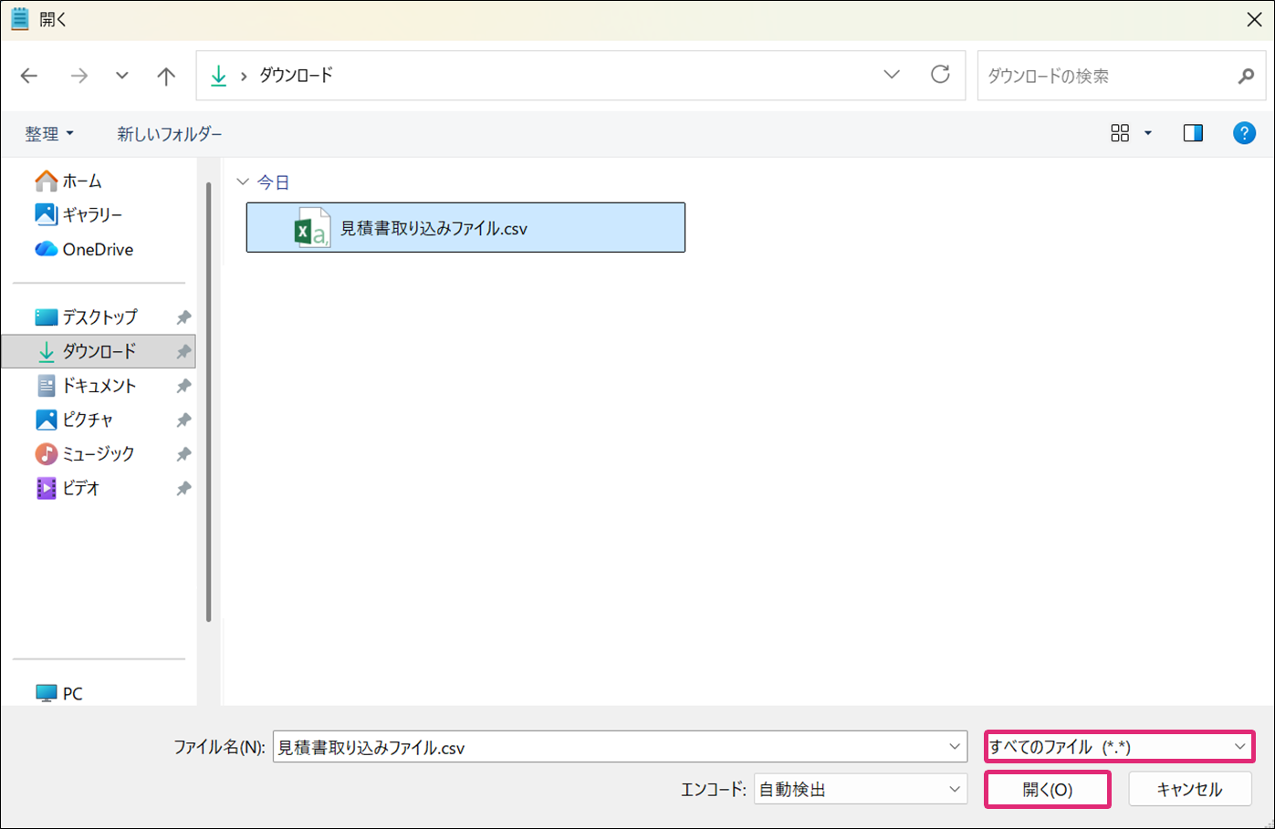The height and width of the screenshot is (829, 1275).
Task: Expand the recent locations dropdown arrow
Action: tap(121, 76)
